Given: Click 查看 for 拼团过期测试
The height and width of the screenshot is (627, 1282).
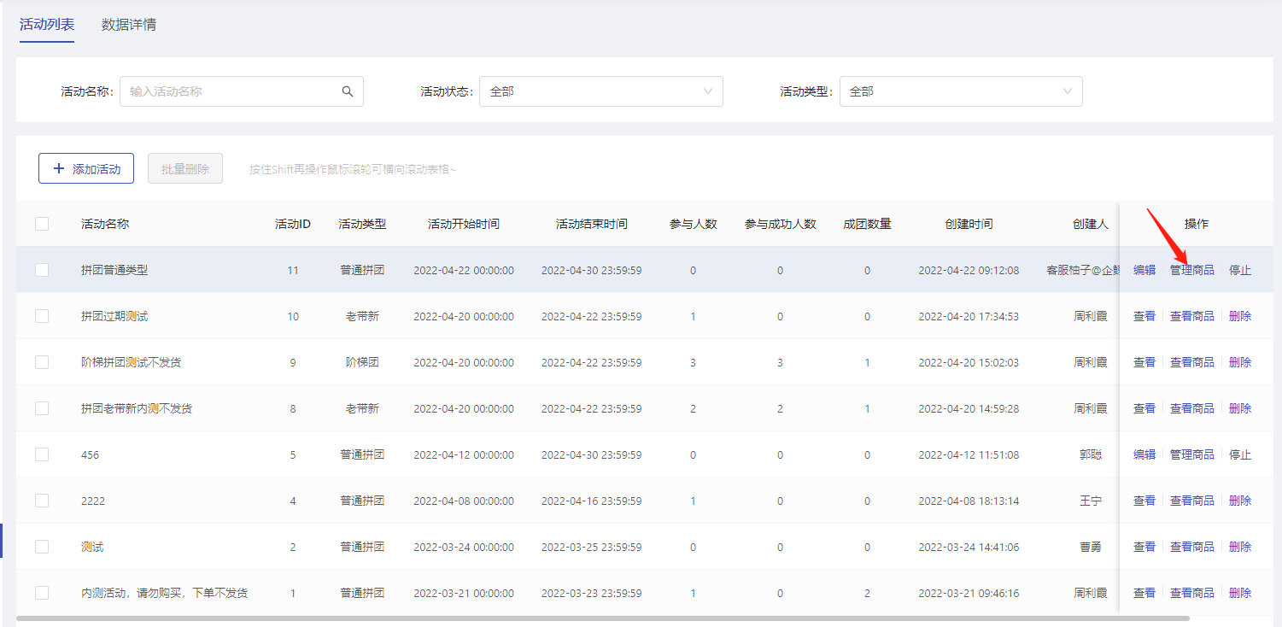Looking at the screenshot, I should click(x=1144, y=316).
